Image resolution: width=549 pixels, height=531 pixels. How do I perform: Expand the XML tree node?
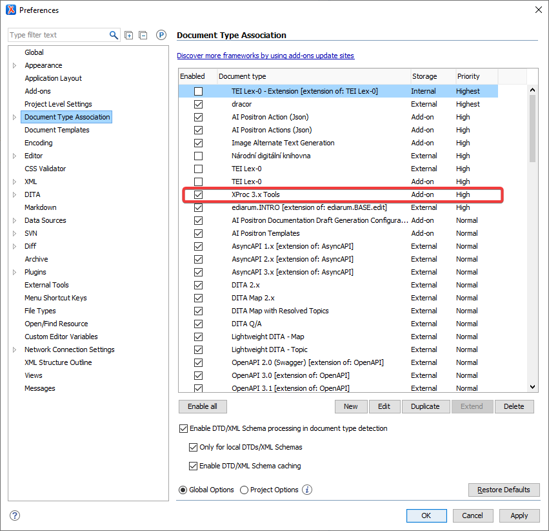tap(14, 182)
